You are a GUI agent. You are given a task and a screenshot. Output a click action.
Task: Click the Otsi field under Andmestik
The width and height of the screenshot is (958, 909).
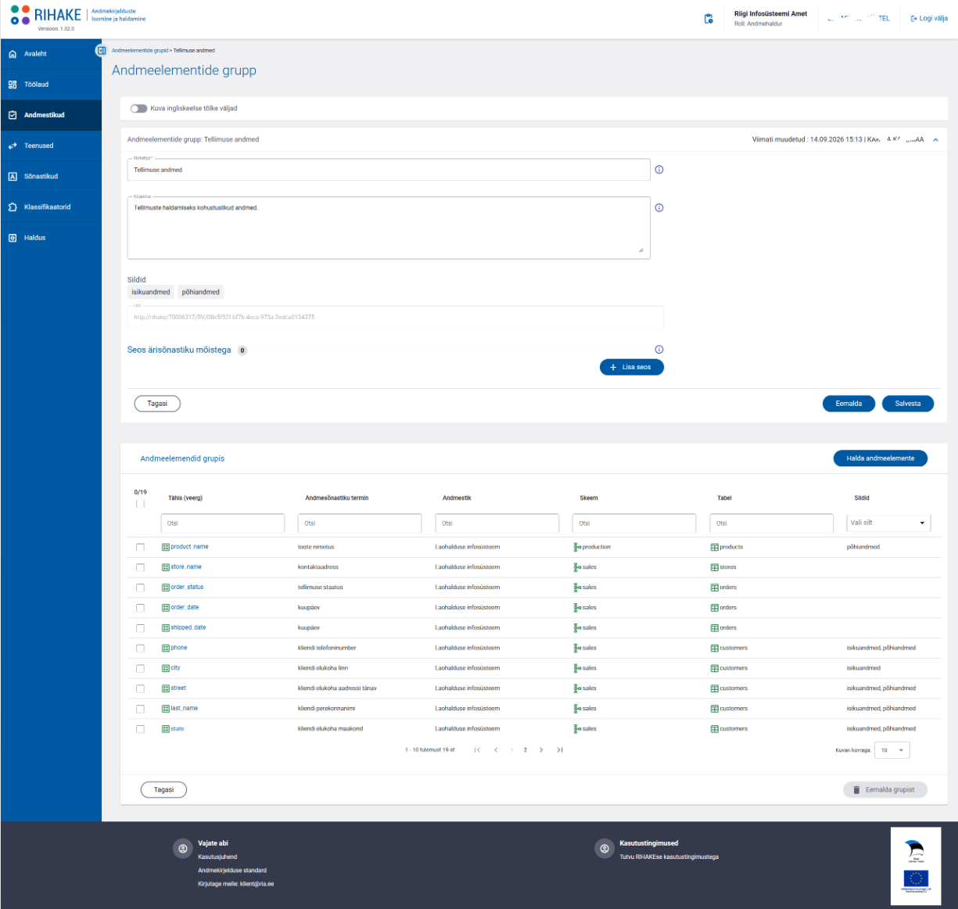point(497,523)
